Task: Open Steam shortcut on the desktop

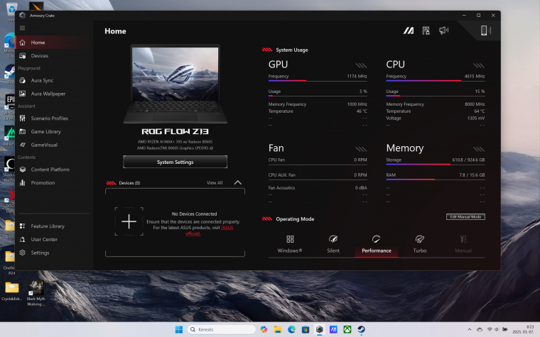Action: [x=10, y=74]
